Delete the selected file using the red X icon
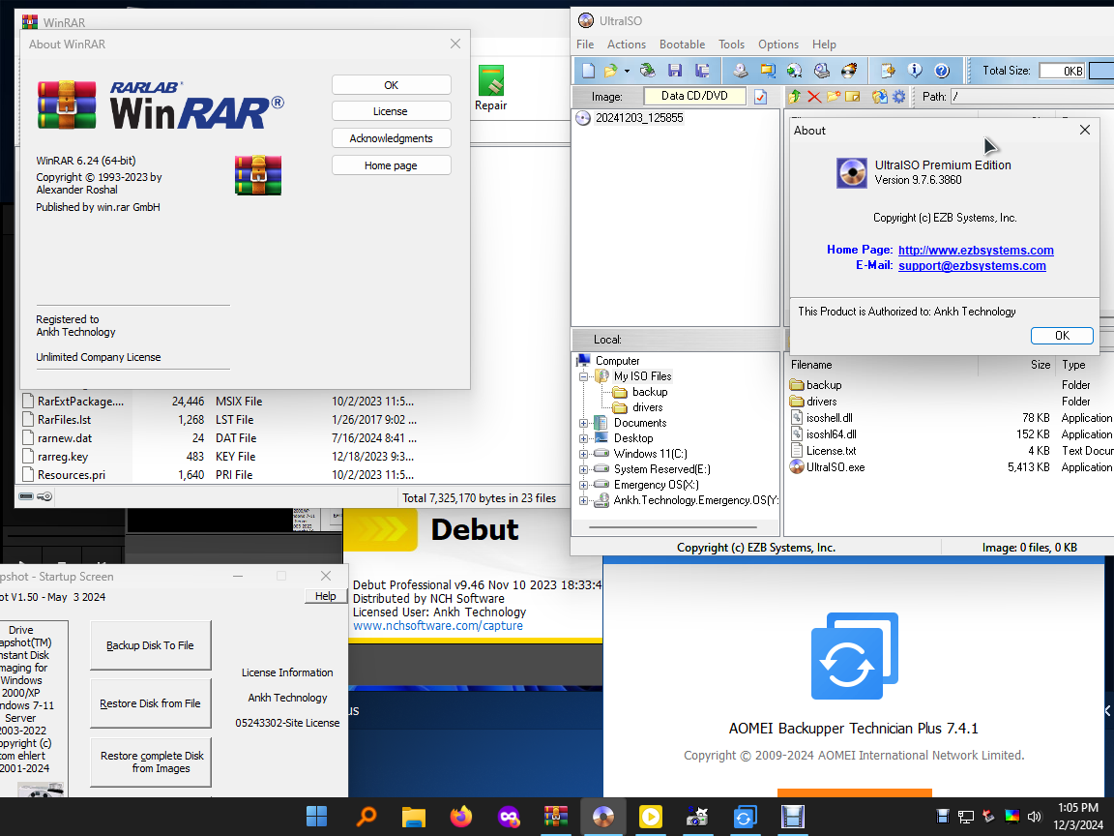The width and height of the screenshot is (1114, 836). tap(812, 97)
